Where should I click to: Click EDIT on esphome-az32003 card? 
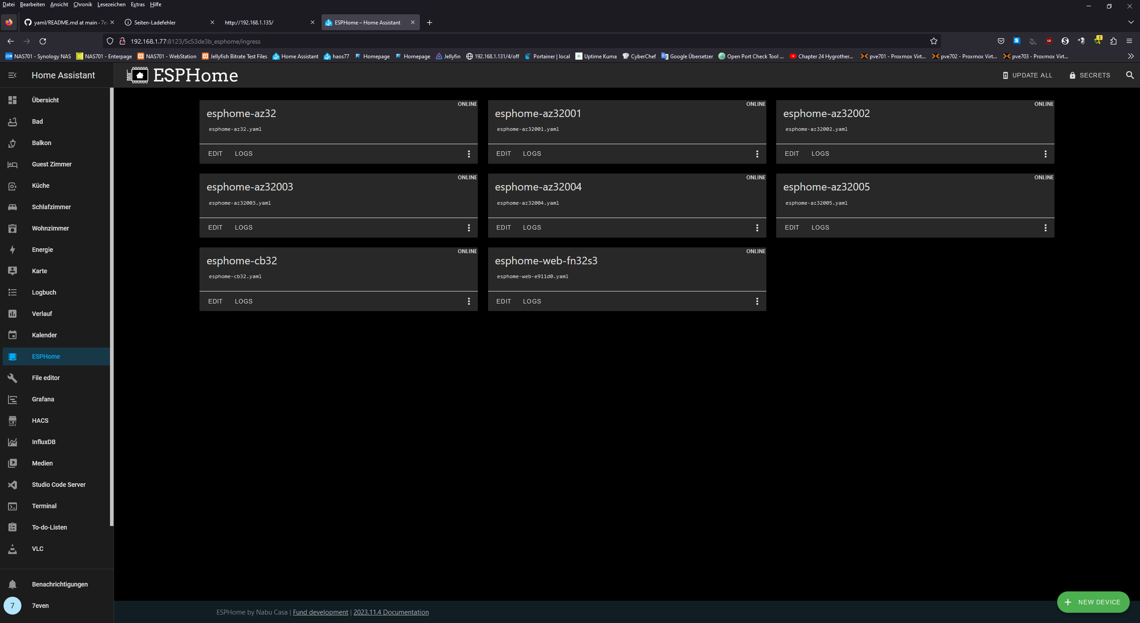pyautogui.click(x=215, y=227)
